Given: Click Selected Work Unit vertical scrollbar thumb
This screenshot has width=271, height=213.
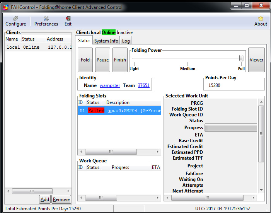Looking at the screenshot, I should tap(261, 134).
